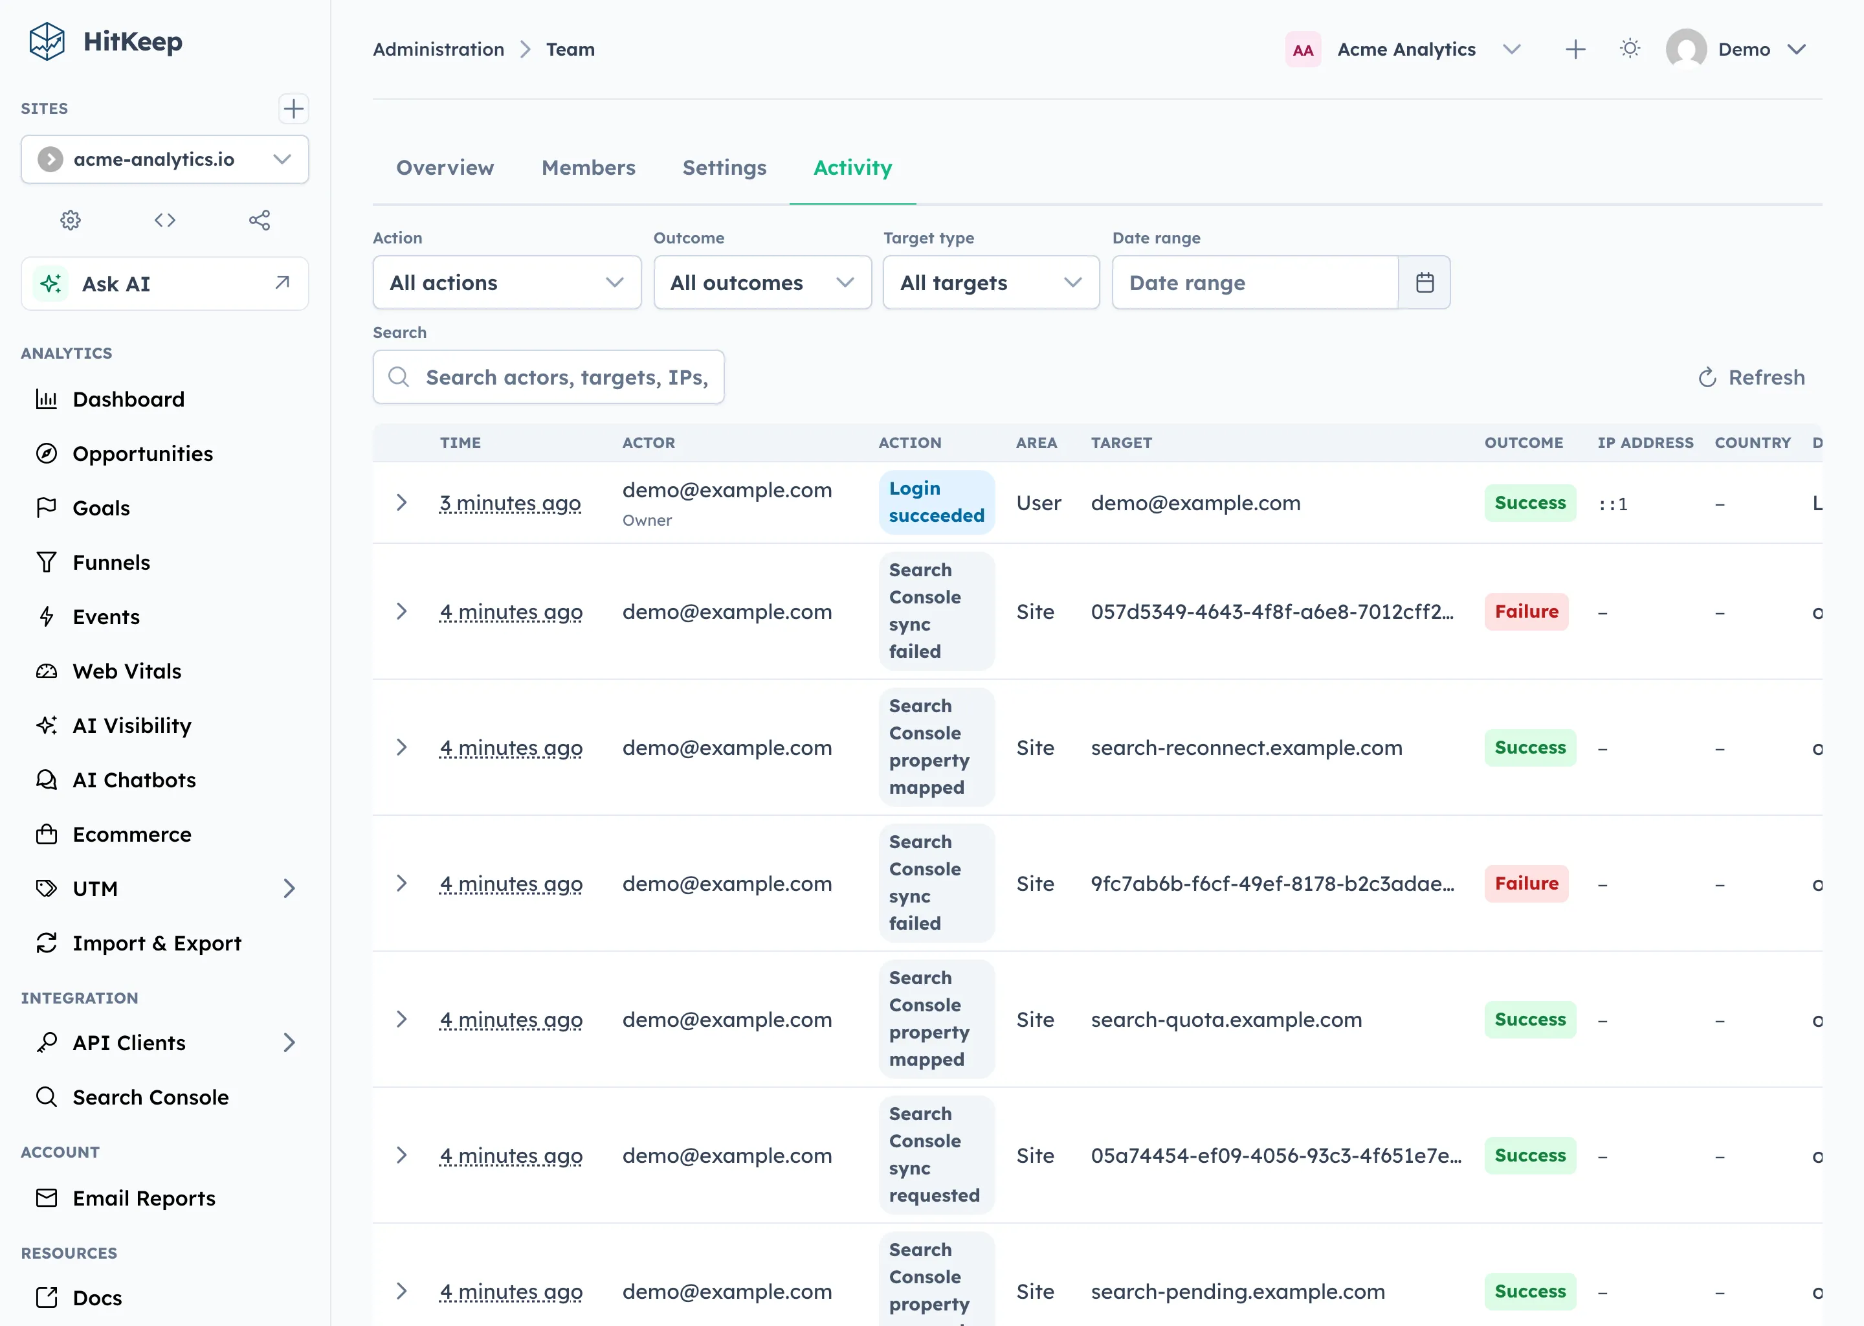Open the date range calendar icon
Image resolution: width=1864 pixels, height=1326 pixels.
pyautogui.click(x=1425, y=282)
